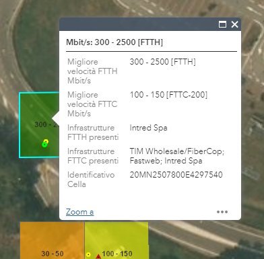Viewport: 264px width, 259px height.
Task: Click the 'Migliore velocità FTTH Mbit/s' label
Action: 92,71
